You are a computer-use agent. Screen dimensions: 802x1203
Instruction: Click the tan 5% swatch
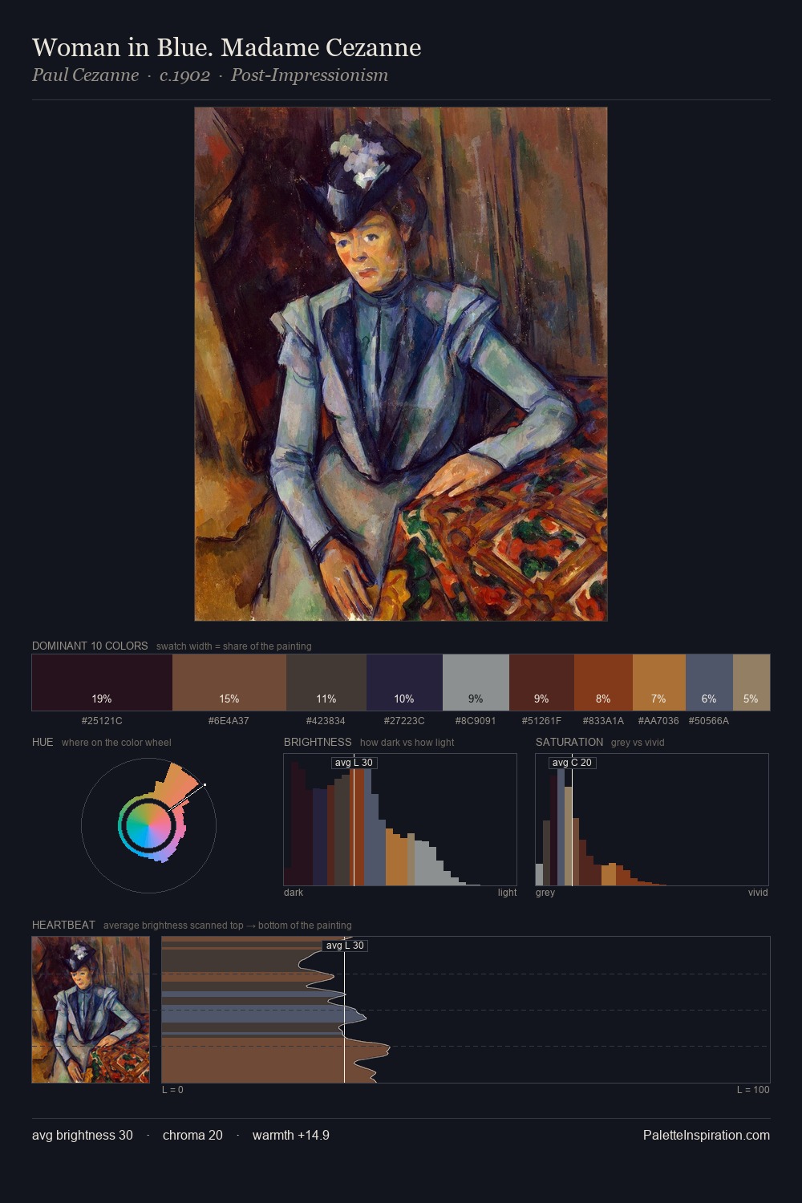pos(751,683)
